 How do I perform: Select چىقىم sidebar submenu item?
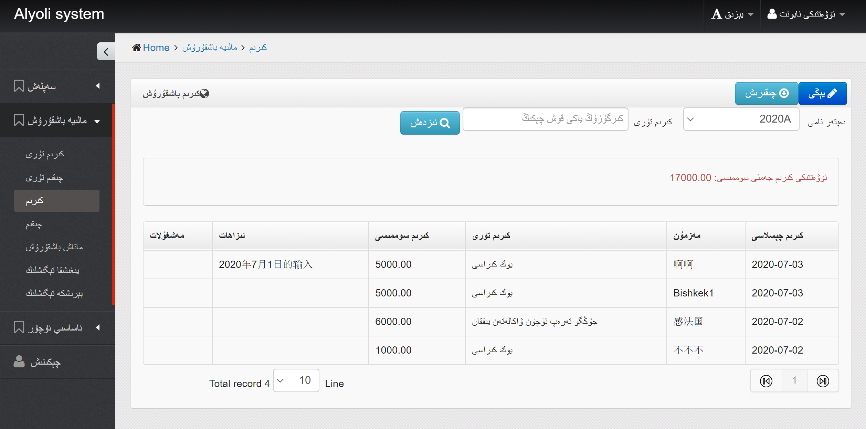34,224
